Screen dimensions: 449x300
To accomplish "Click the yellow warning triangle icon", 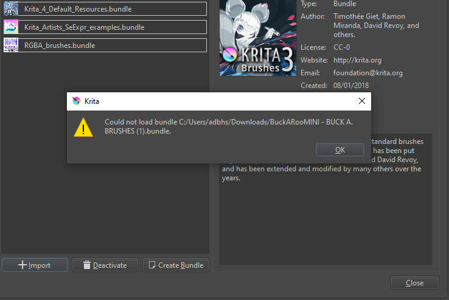I will tap(83, 127).
